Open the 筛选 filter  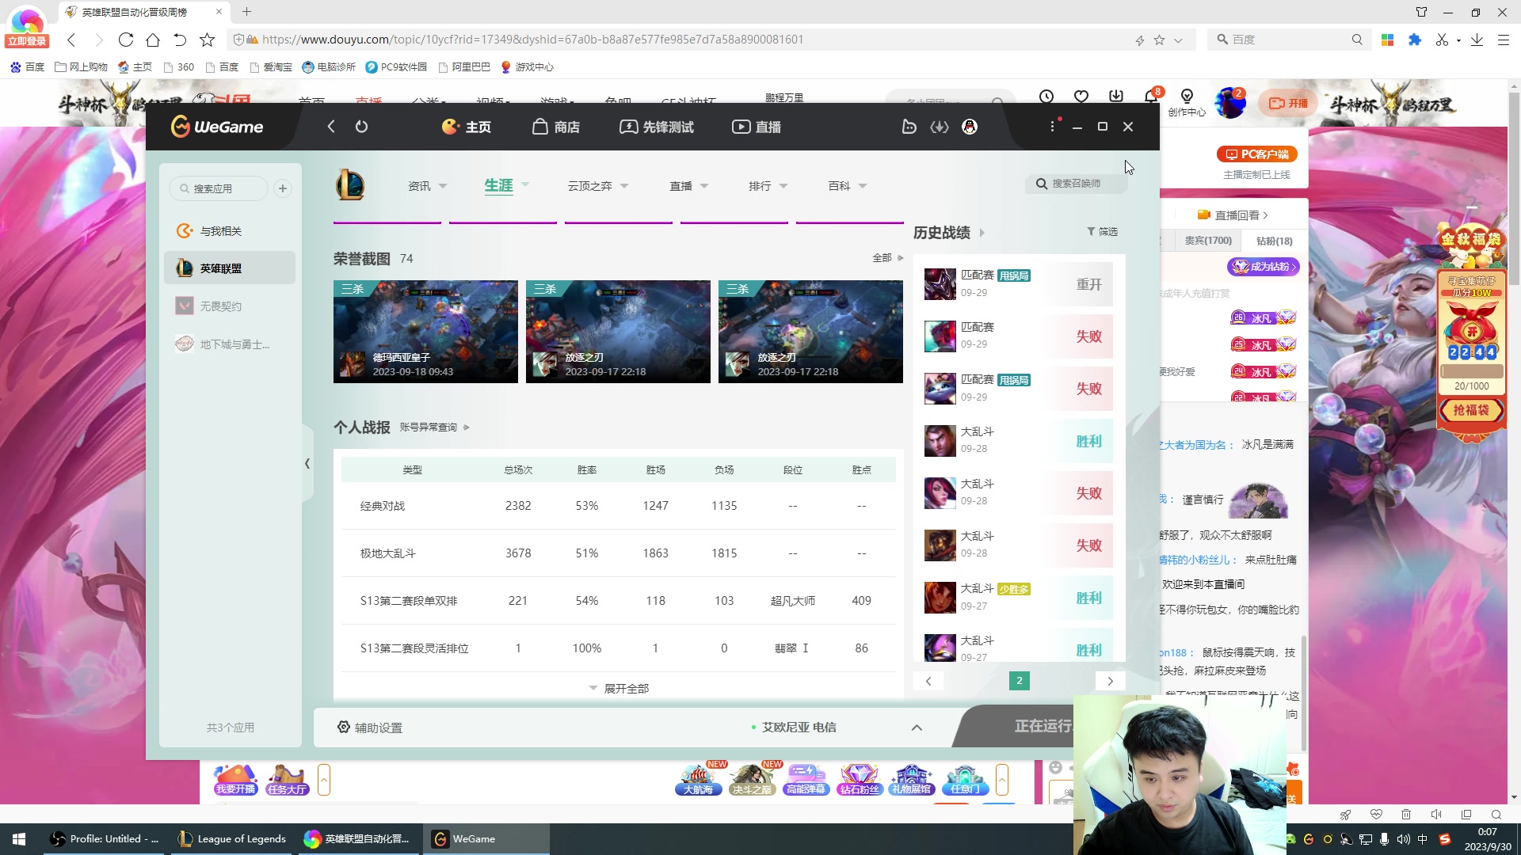click(1102, 232)
